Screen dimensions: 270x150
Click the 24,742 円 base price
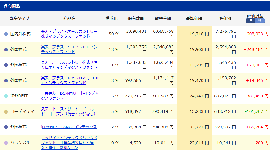pyautogui.click(x=199, y=96)
